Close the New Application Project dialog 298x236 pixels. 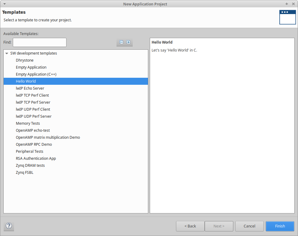(x=293, y=4)
